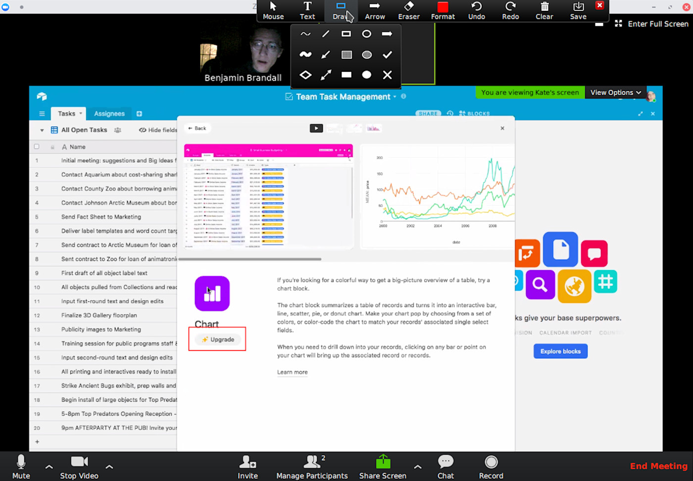
Task: Click the Undo annotation icon
Action: pyautogui.click(x=476, y=10)
